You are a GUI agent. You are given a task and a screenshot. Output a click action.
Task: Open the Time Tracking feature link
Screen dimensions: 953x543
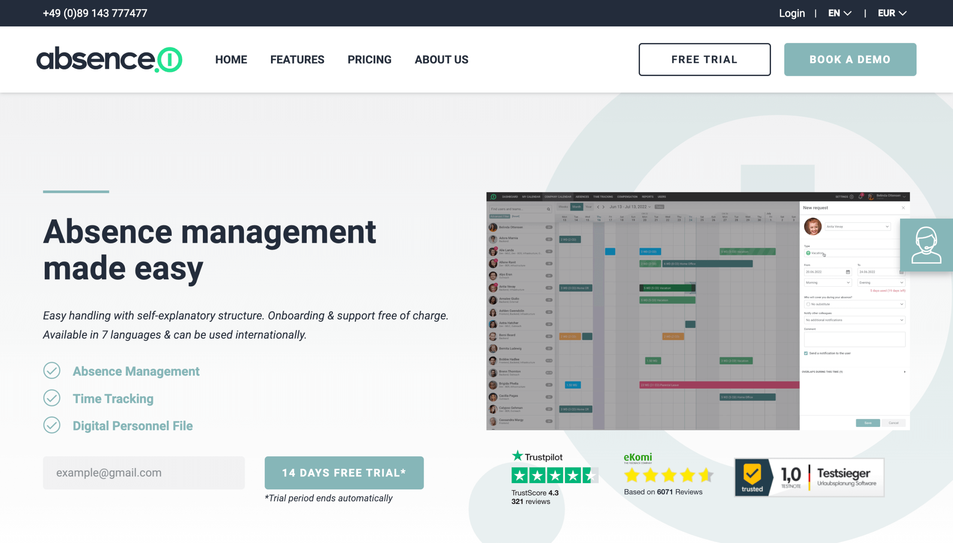pos(113,398)
